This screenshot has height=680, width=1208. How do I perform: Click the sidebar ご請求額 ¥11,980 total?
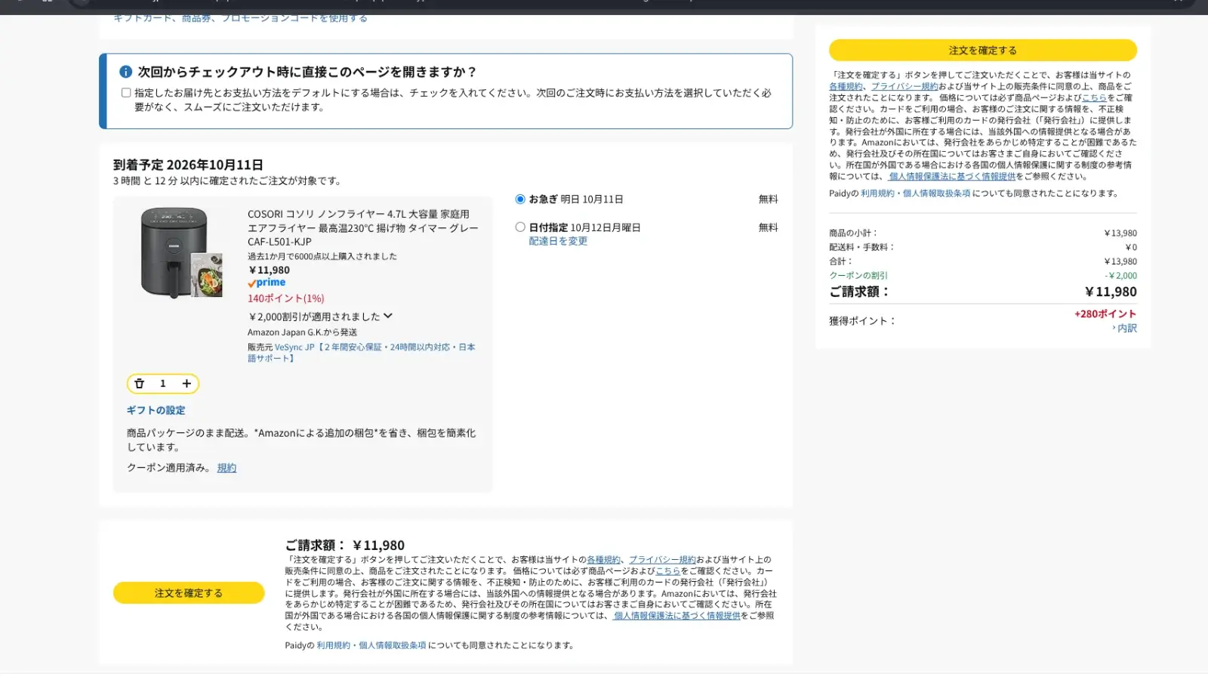pos(983,292)
